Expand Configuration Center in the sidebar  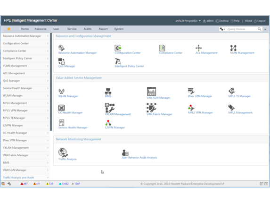(25, 43)
